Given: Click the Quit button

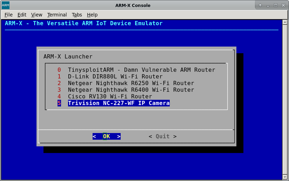Looking at the screenshot, I should [163, 136].
